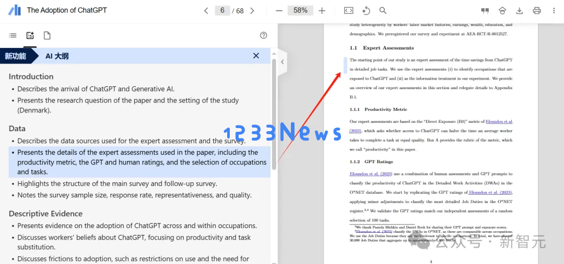
Task: Click 'Notes the survey sample size' bullet
Action: 135,195
